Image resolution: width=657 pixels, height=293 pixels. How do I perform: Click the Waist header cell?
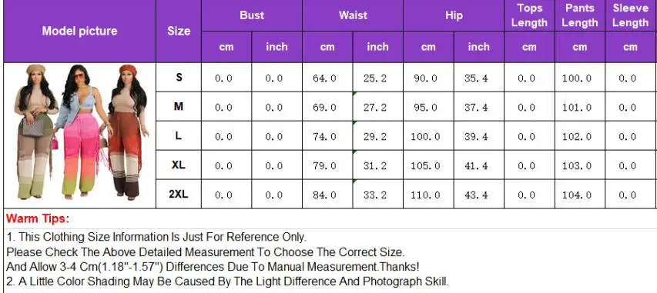(x=353, y=15)
